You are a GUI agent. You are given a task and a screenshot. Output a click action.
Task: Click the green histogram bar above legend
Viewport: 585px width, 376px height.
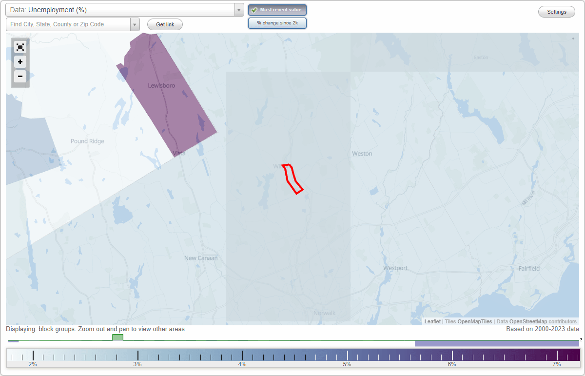coord(117,337)
